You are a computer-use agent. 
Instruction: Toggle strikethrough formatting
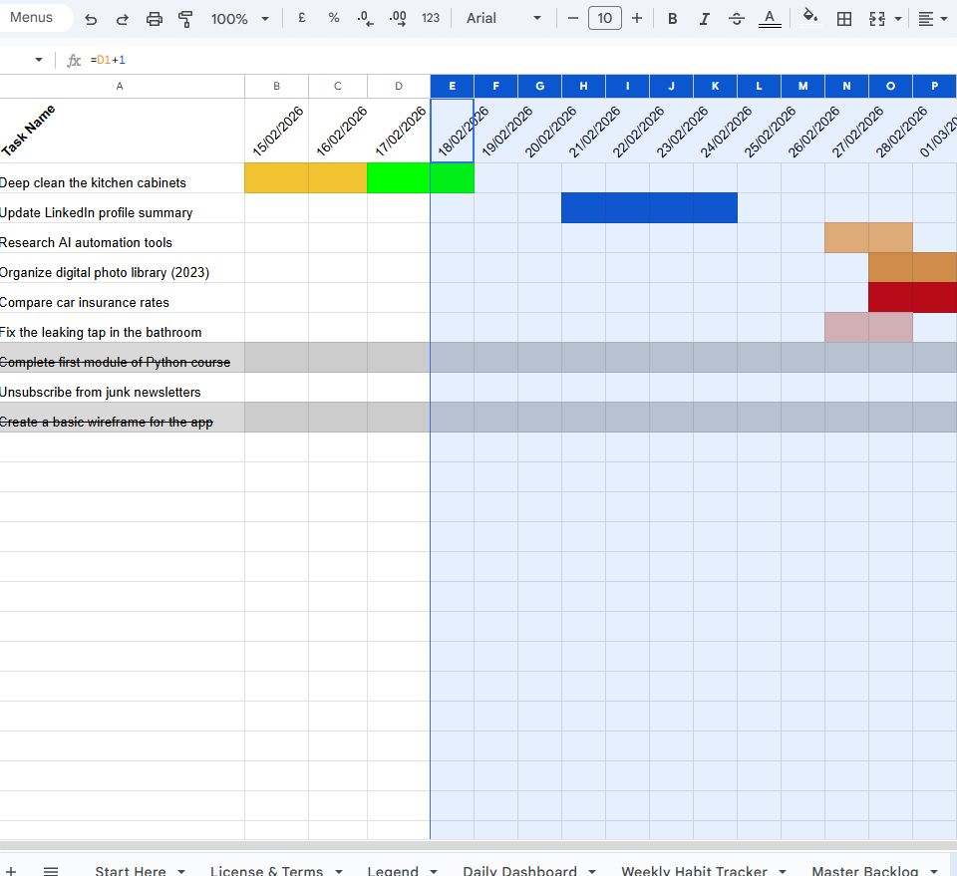[737, 18]
